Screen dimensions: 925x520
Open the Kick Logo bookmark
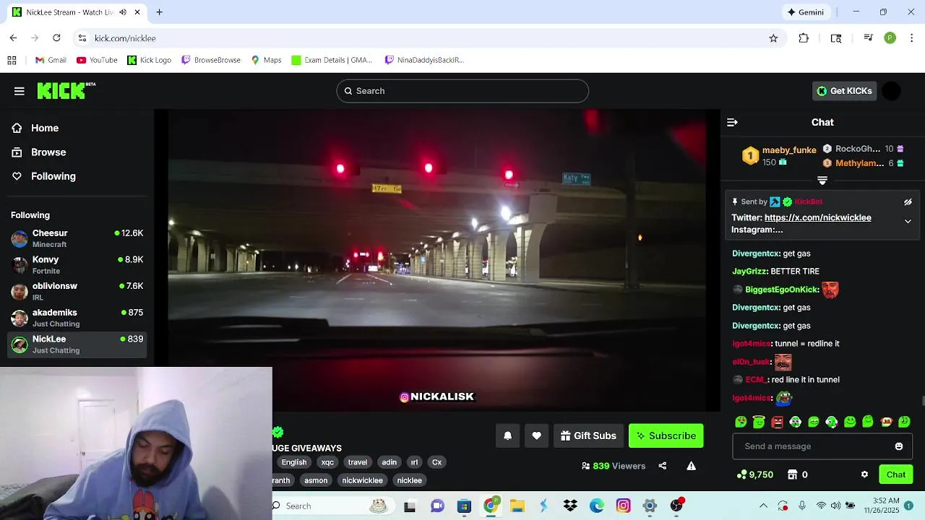coord(150,60)
